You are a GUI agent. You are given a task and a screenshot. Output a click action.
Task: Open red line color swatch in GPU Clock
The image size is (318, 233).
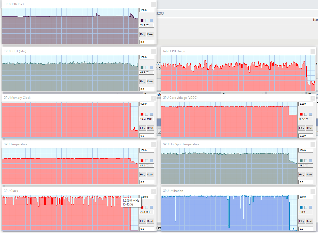(x=142, y=207)
